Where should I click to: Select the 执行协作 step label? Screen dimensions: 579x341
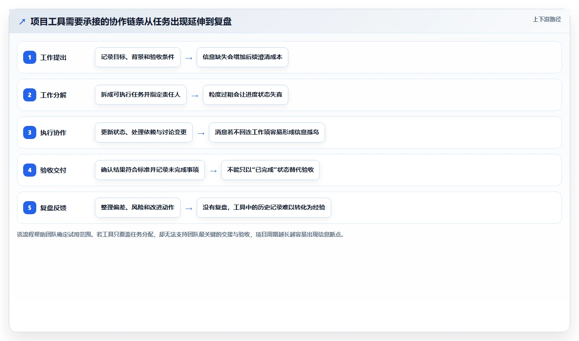(x=53, y=132)
